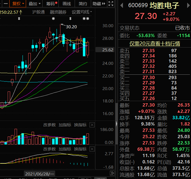Viewport: 191px width, 179px height.
Task: Click the stock code 600699
Action: point(138,5)
